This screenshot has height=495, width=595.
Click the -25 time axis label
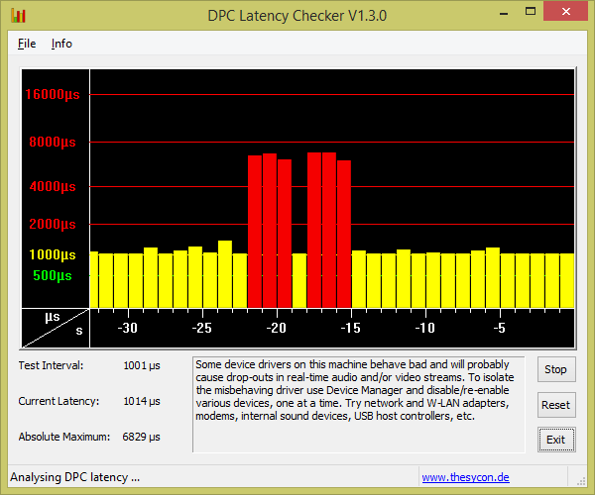[x=202, y=328]
